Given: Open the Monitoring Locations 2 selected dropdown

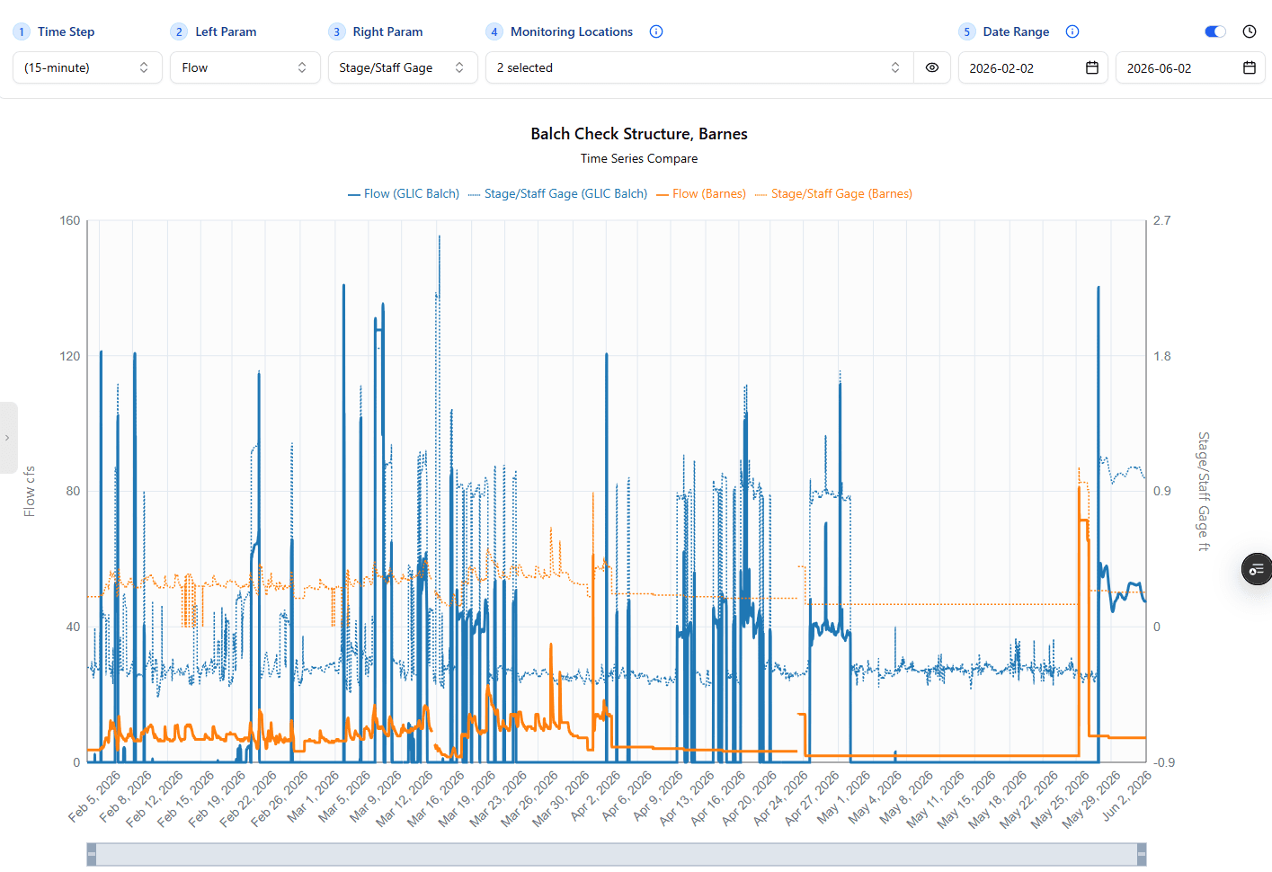Looking at the screenshot, I should point(699,67).
